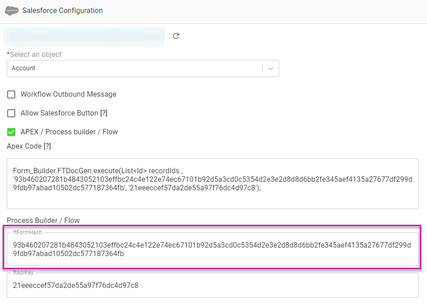Enable the Workflow Outbound Message checkbox
Image resolution: width=427 pixels, height=304 pixels.
(11, 94)
